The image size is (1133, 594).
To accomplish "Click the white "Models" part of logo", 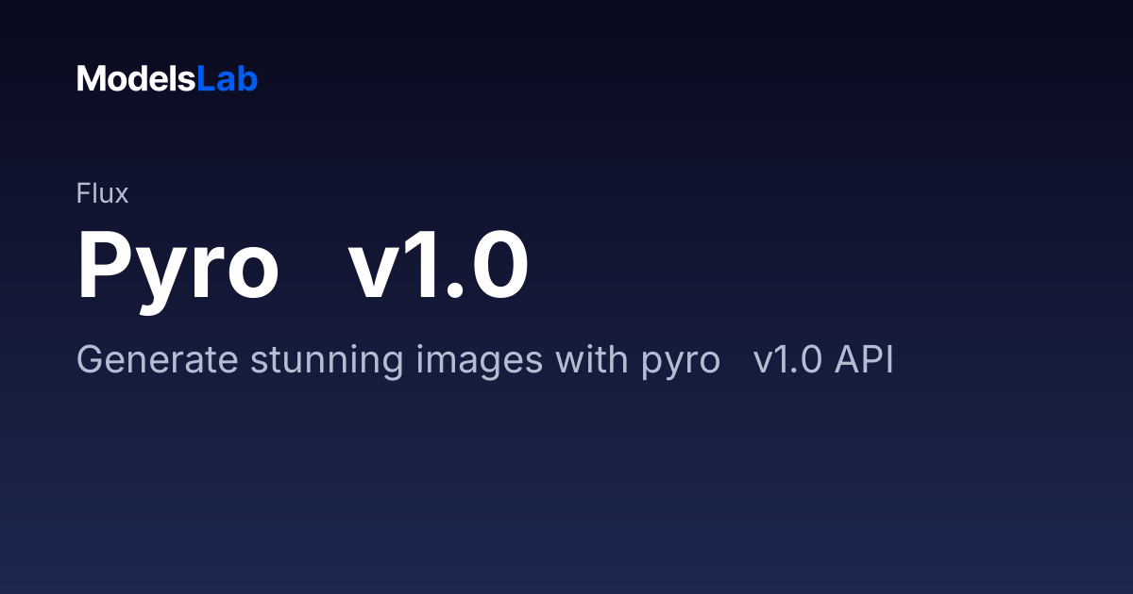I will click(136, 79).
